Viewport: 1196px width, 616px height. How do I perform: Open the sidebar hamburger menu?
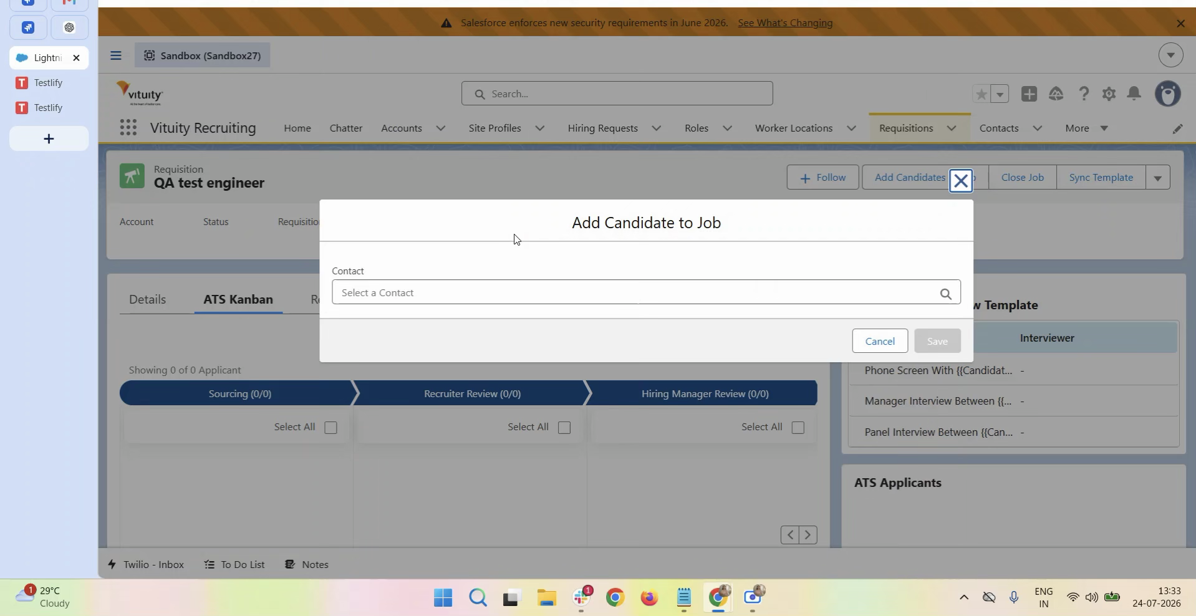(116, 55)
